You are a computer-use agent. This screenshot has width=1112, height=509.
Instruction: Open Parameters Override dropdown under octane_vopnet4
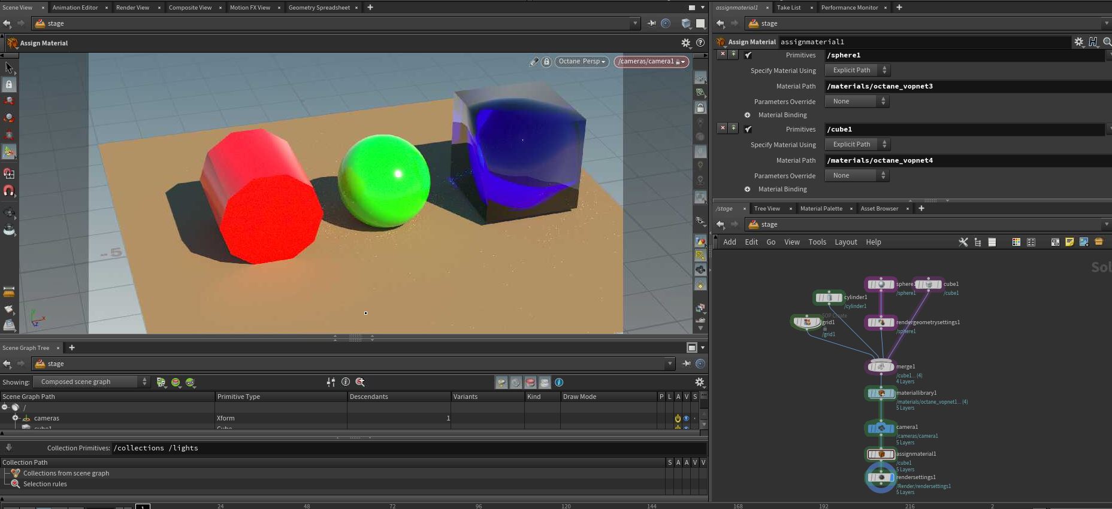click(x=857, y=175)
